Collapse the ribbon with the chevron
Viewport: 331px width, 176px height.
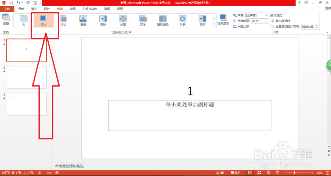[x=328, y=33]
